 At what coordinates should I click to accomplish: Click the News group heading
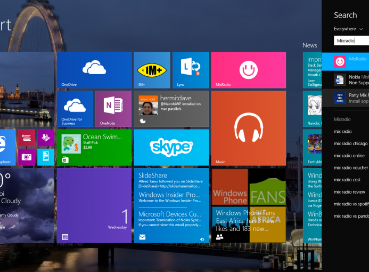coord(310,45)
